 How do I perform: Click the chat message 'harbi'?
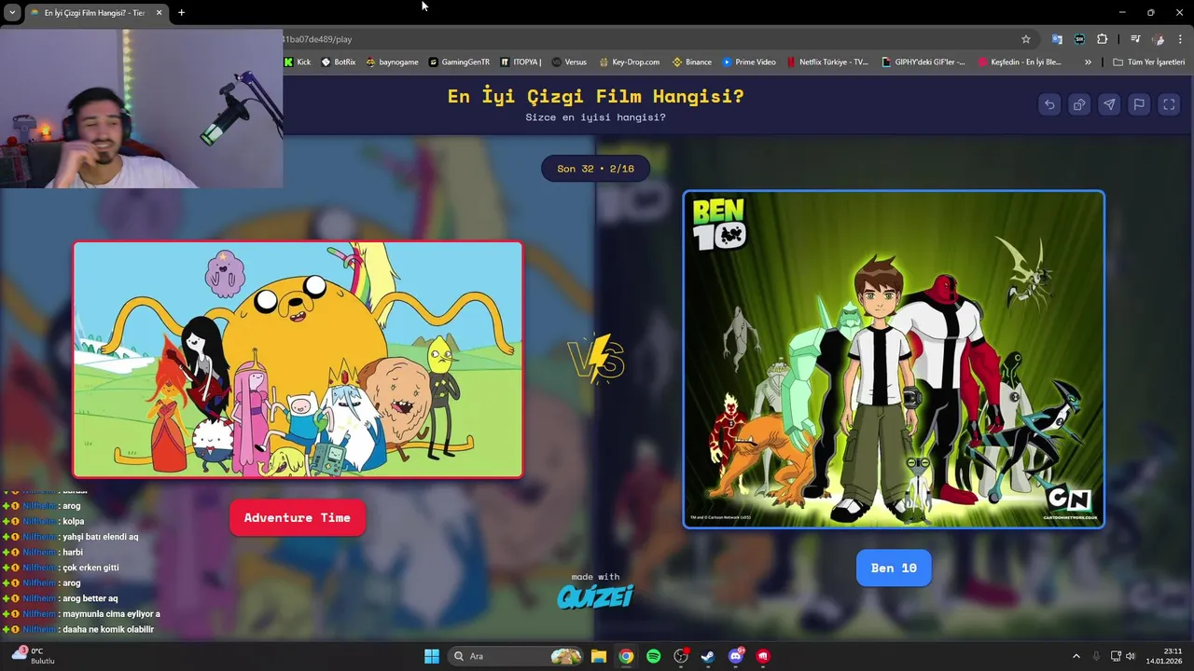click(73, 553)
